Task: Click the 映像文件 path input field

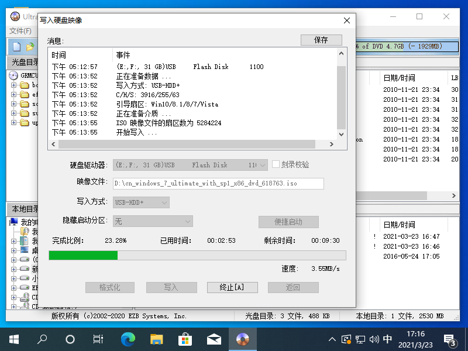Action: [218, 184]
